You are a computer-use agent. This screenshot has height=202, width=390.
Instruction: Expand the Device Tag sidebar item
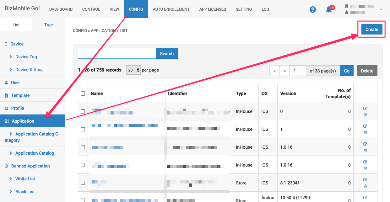pos(26,57)
